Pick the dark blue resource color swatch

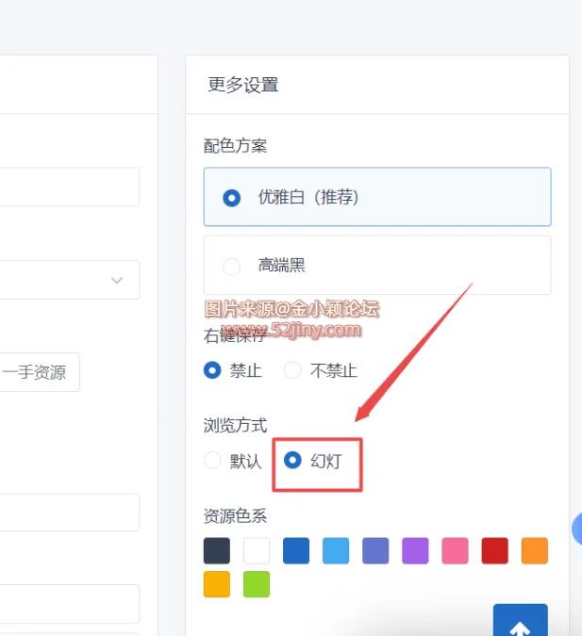point(296,550)
